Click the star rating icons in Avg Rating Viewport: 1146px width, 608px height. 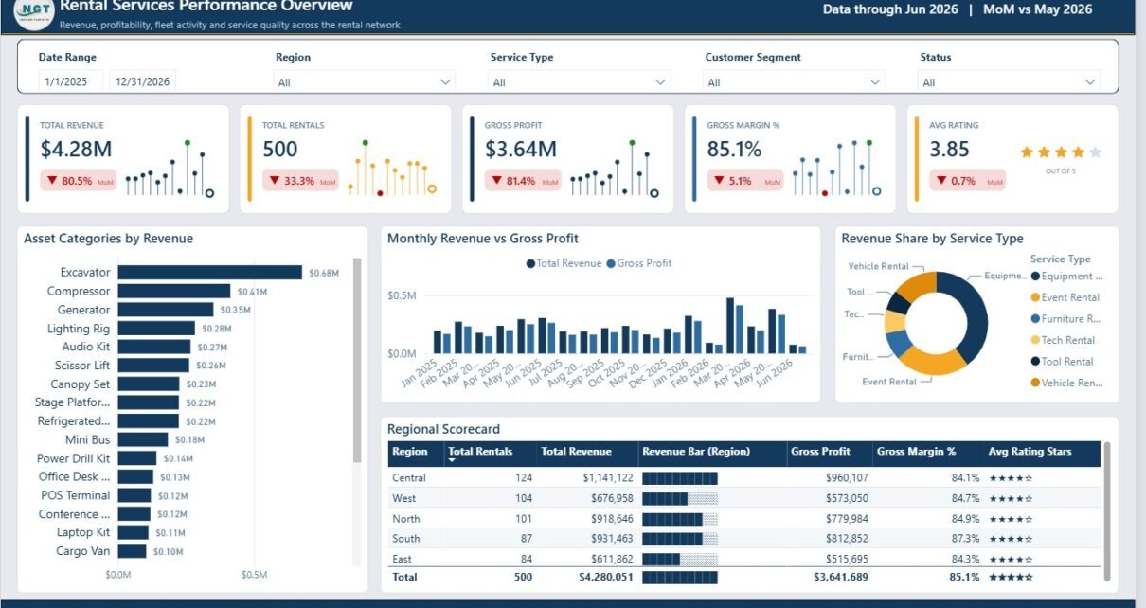1061,152
